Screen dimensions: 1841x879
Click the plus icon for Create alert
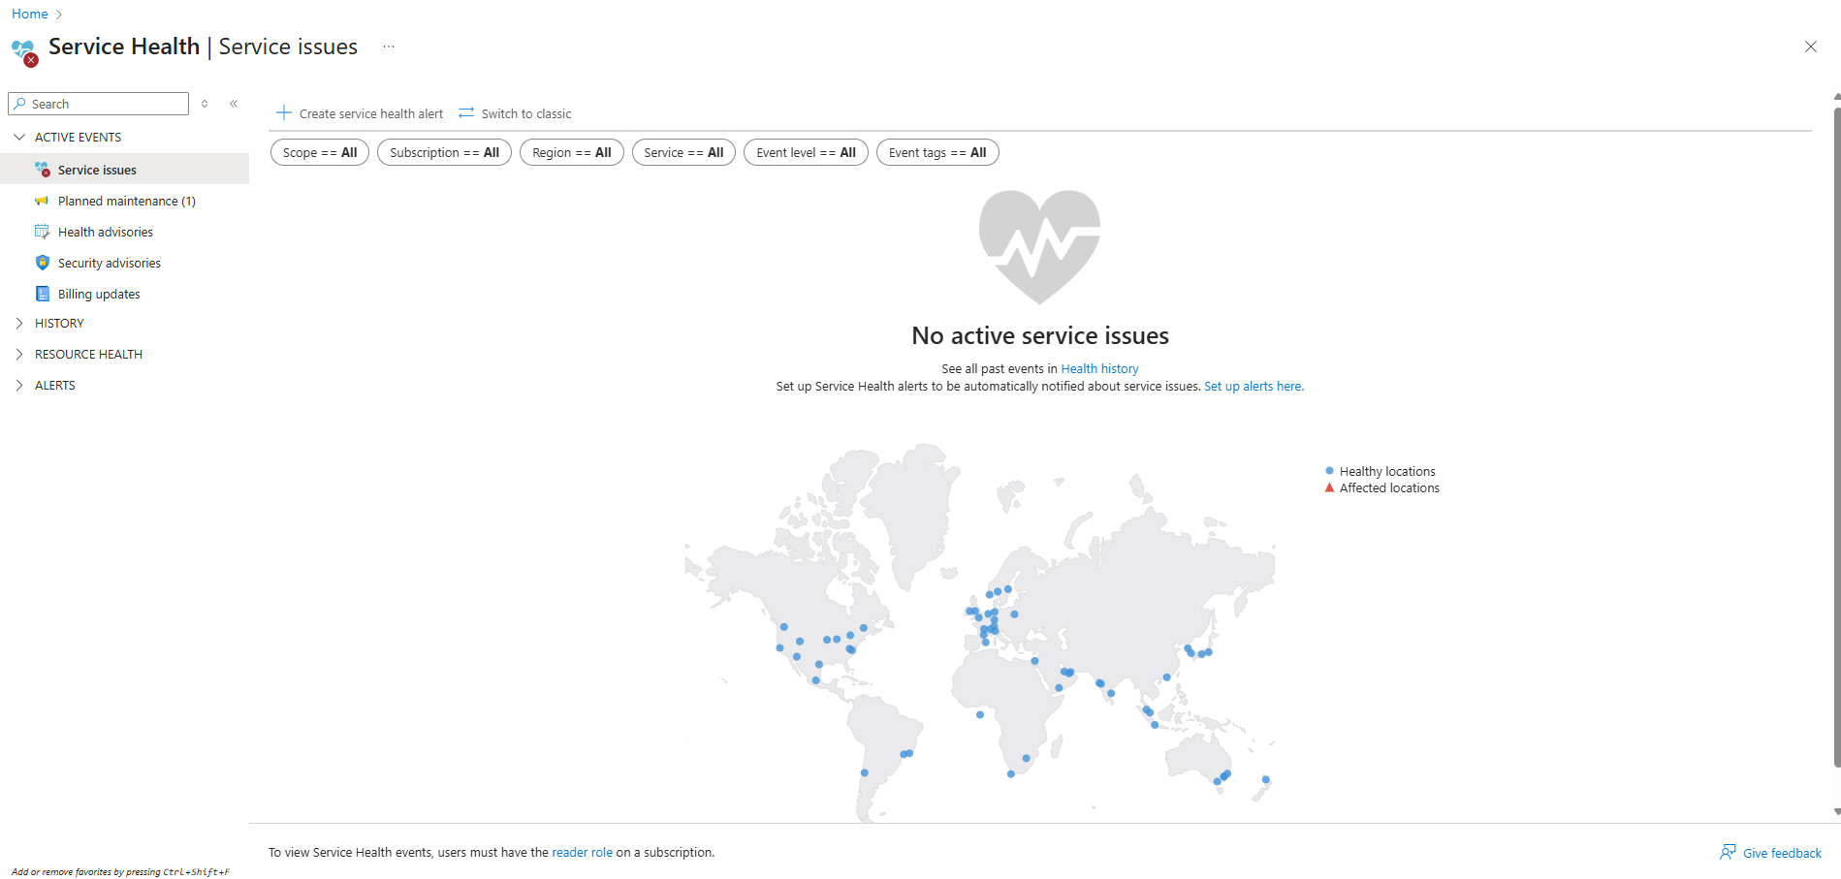(x=284, y=112)
